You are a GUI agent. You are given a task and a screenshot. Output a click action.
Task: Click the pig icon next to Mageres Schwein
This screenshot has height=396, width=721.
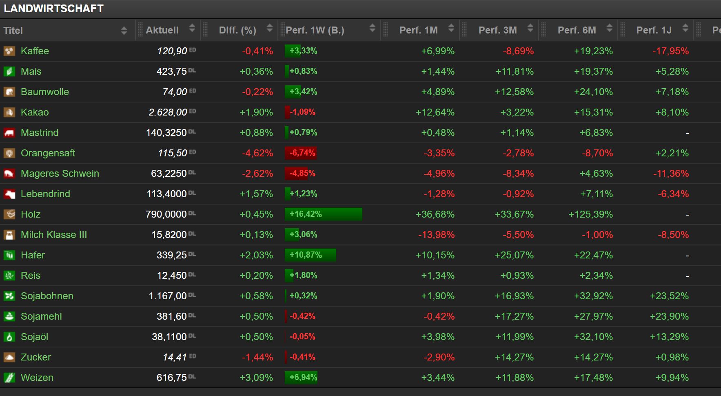tap(9, 174)
